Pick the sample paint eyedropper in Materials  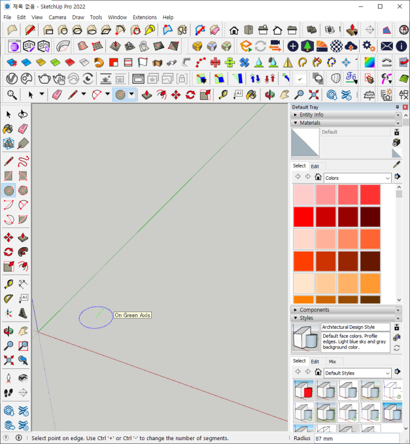397,164
